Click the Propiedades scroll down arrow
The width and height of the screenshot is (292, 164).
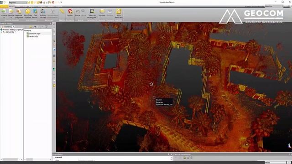[x=172, y=159]
